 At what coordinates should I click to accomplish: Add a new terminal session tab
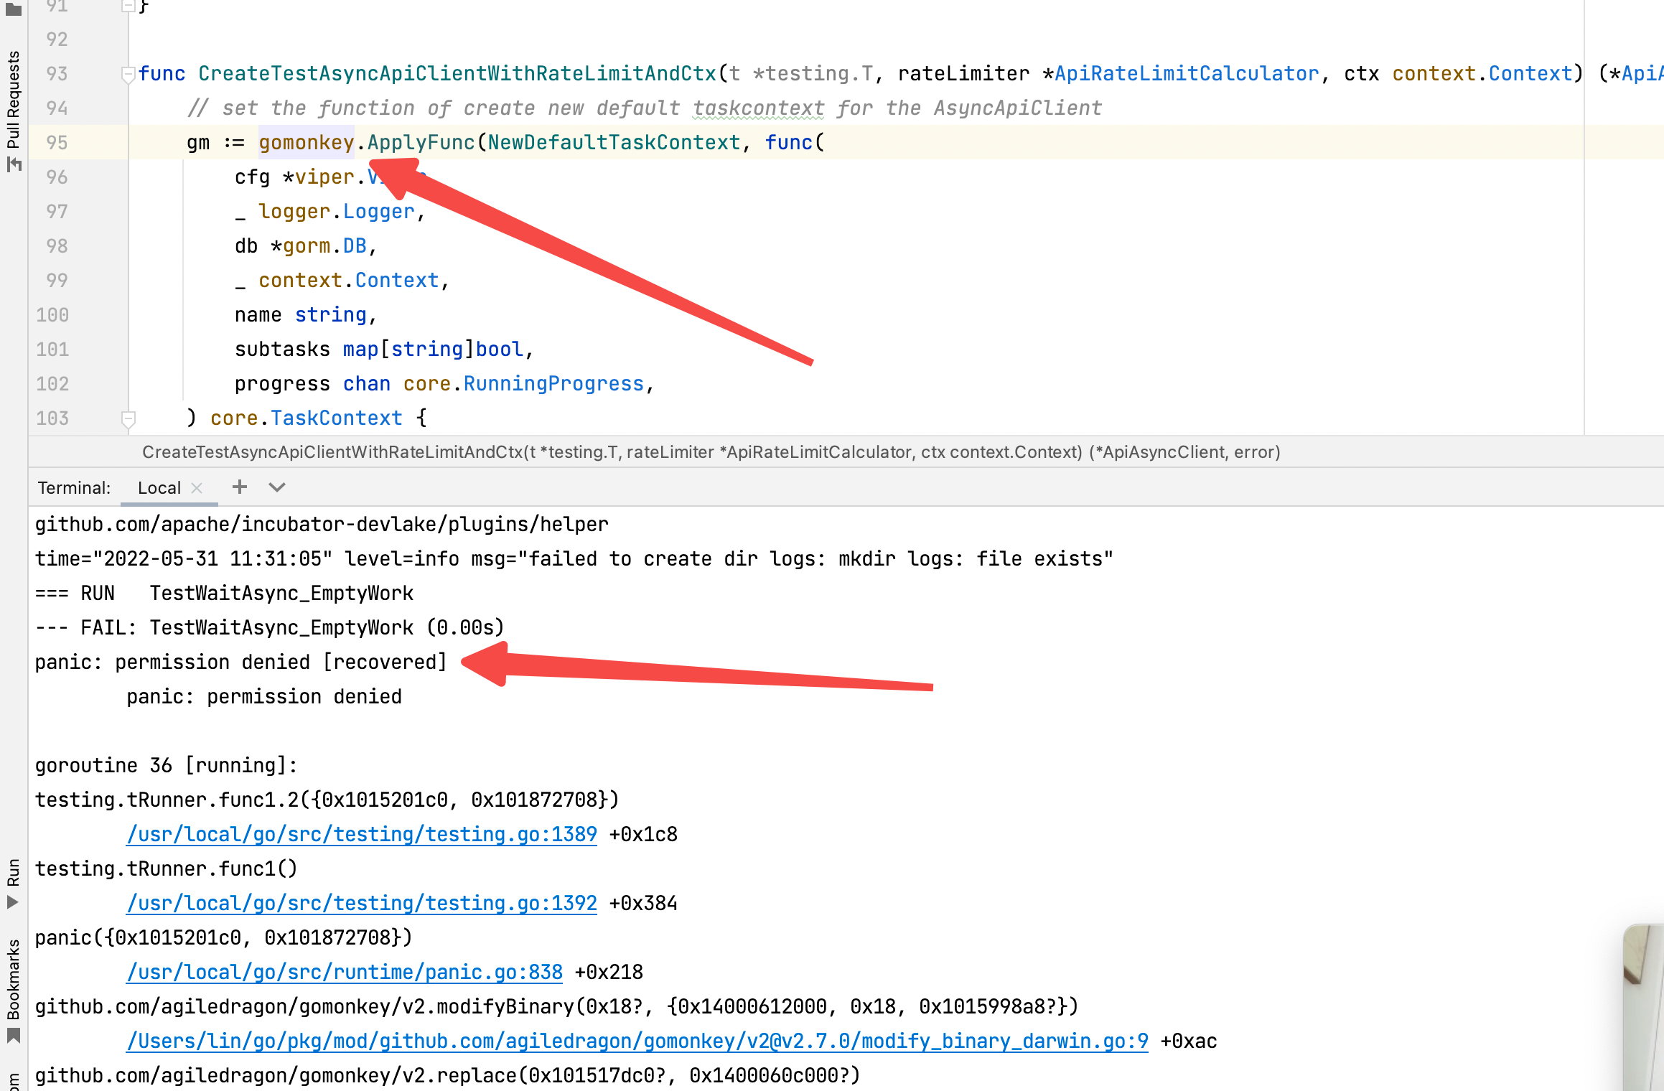[240, 487]
